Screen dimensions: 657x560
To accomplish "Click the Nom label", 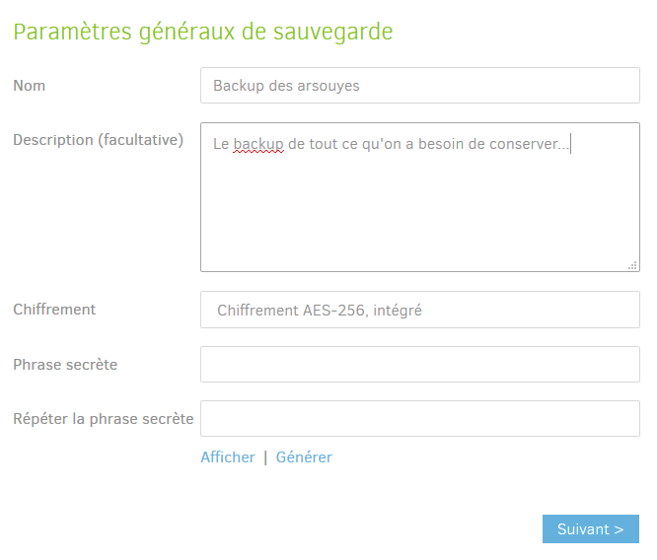I will (30, 86).
